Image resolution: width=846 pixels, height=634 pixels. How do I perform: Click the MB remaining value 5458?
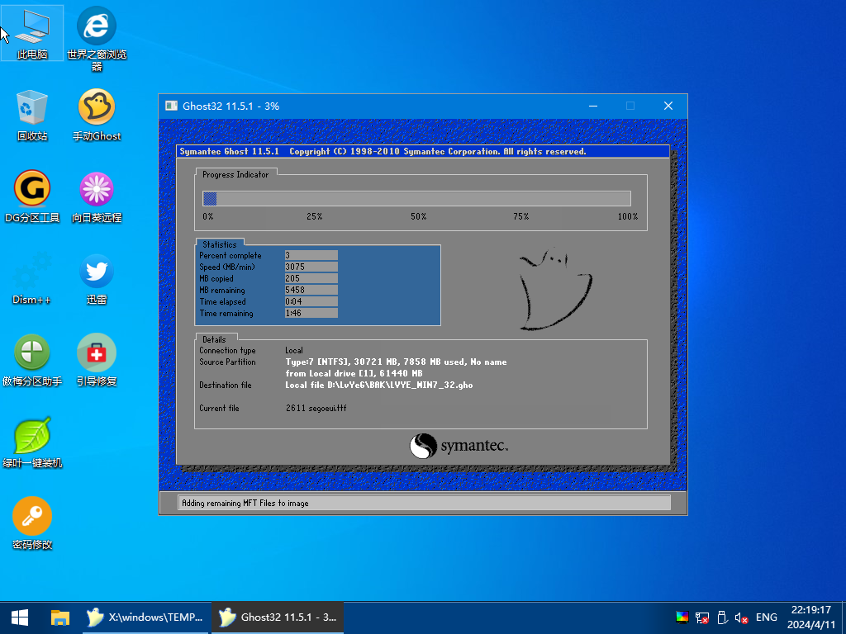(311, 290)
